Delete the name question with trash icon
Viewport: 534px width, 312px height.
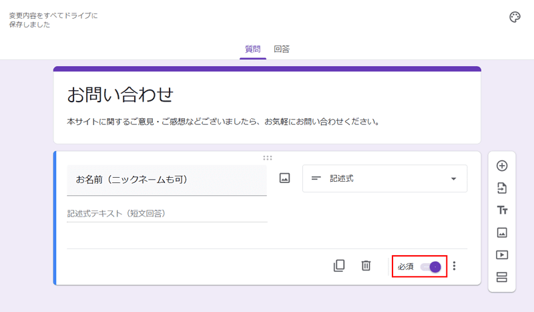point(366,266)
